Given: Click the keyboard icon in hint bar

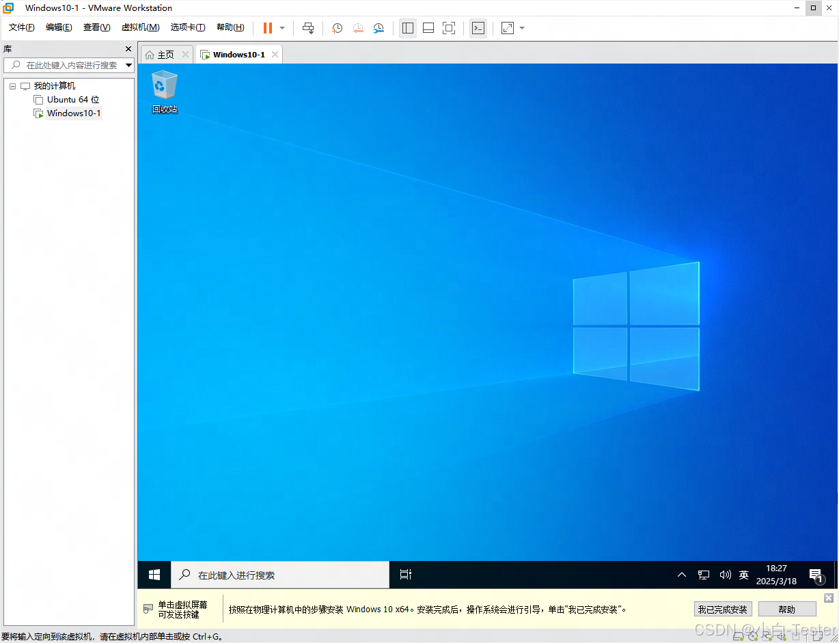Looking at the screenshot, I should pyautogui.click(x=148, y=609).
